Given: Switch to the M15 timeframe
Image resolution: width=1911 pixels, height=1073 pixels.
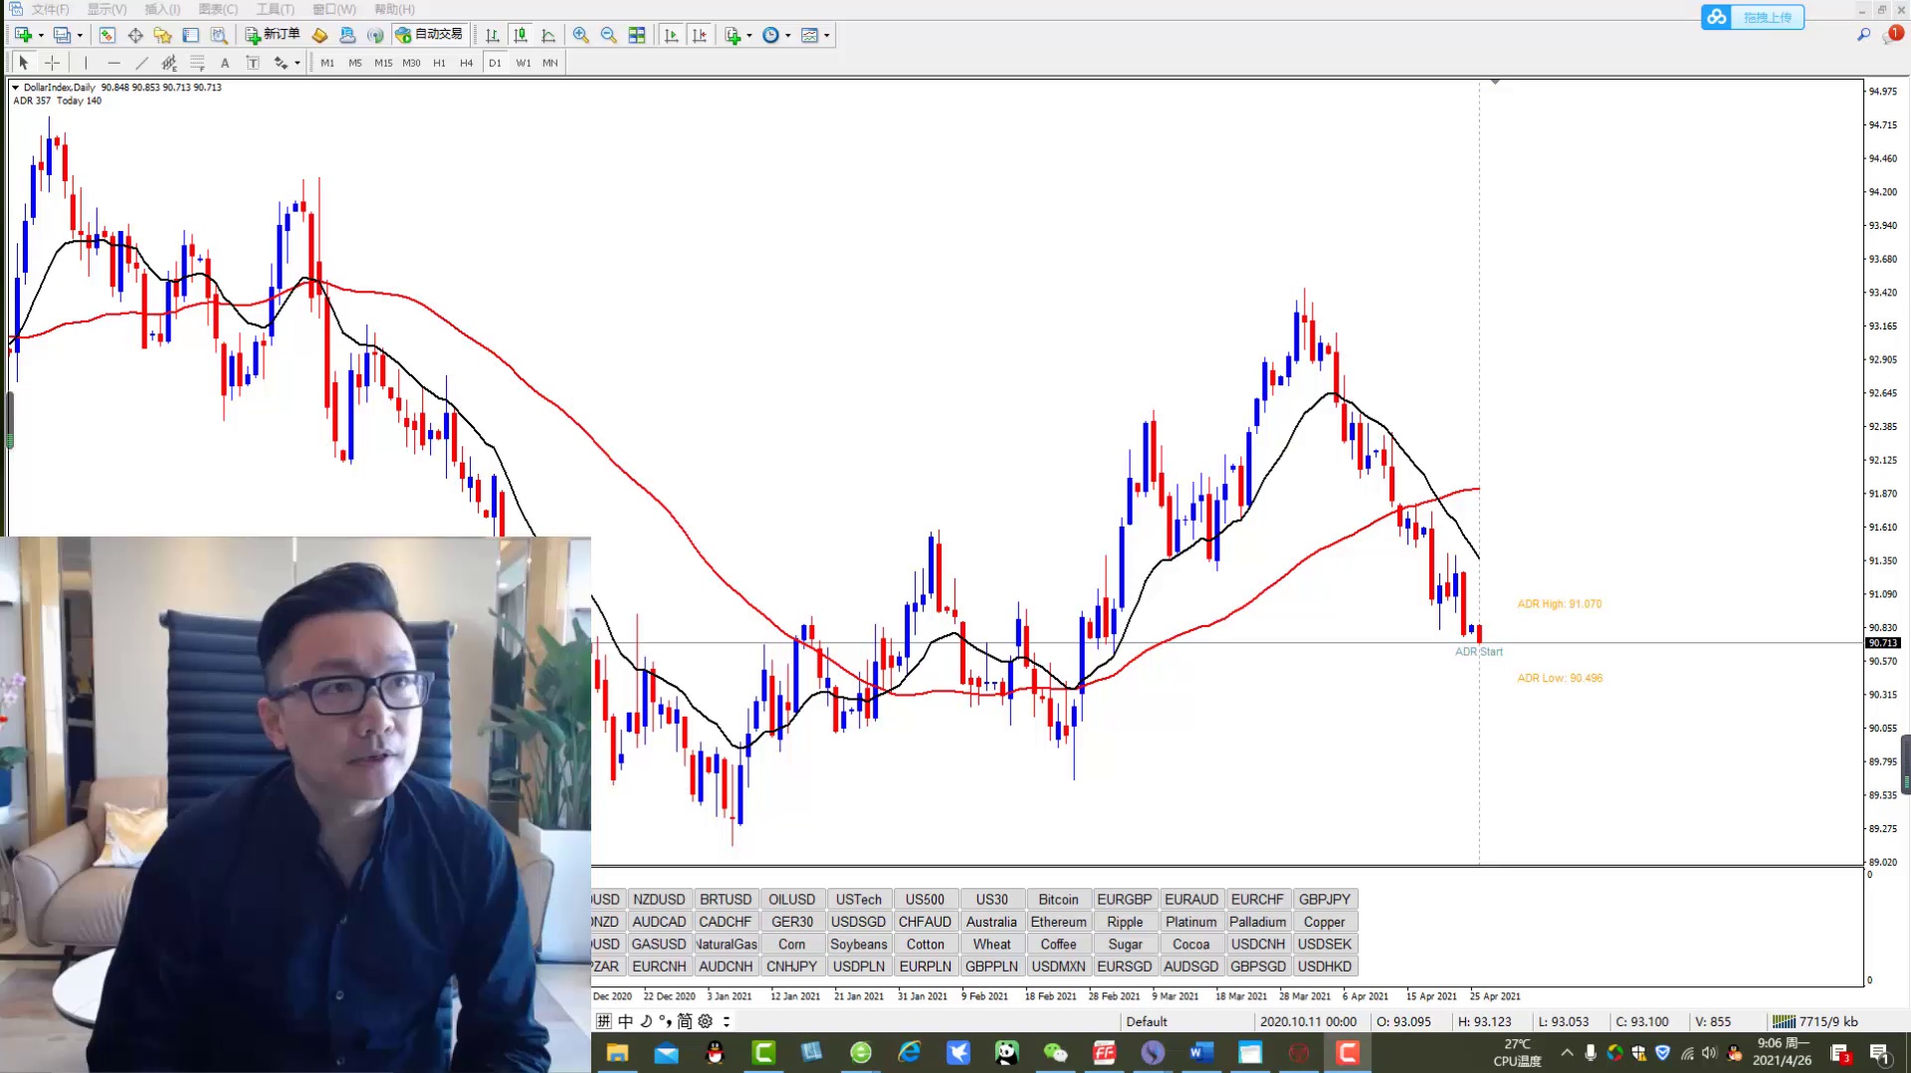Looking at the screenshot, I should 383,63.
